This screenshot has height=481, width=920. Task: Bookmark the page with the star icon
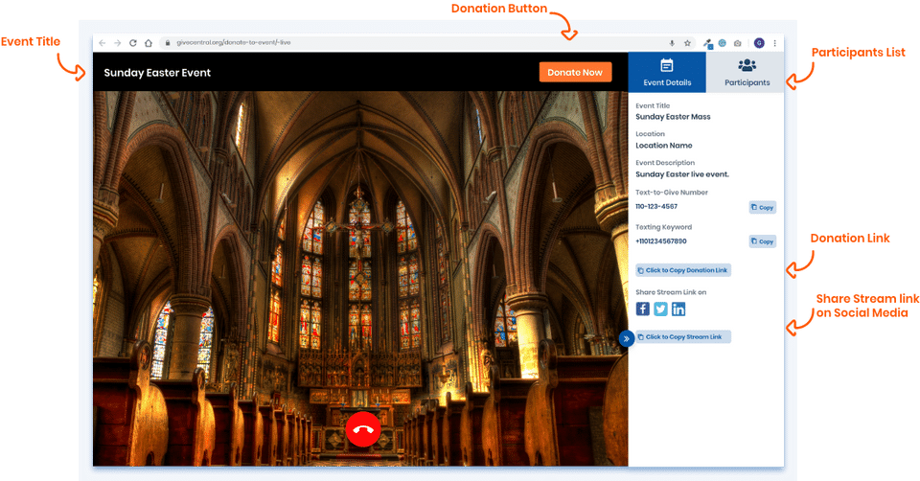(687, 43)
